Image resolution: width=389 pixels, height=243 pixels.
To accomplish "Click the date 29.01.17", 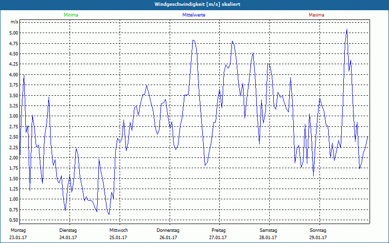I will pyautogui.click(x=318, y=238).
